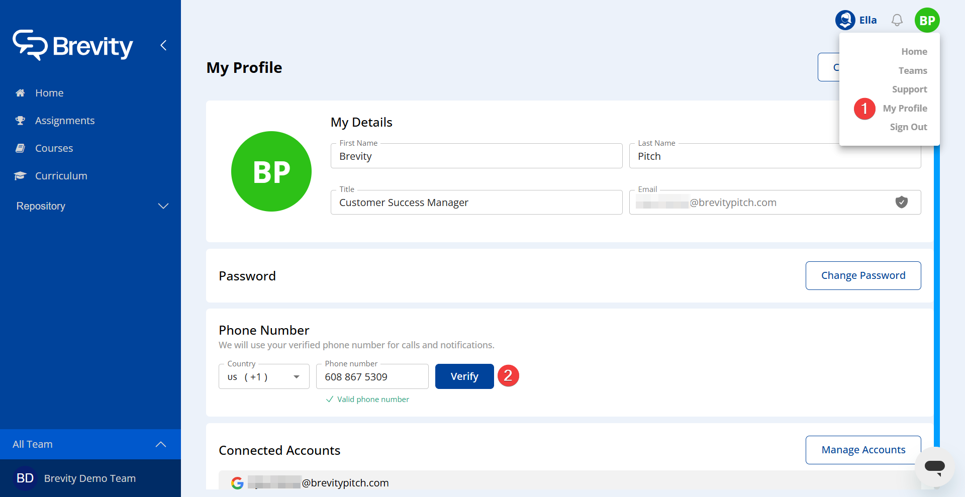
Task: Click into the Title field
Action: click(x=476, y=203)
